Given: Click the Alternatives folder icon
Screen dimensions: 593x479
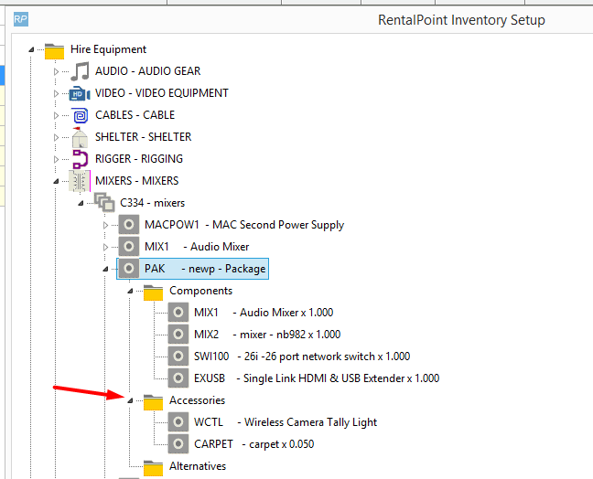Looking at the screenshot, I should pyautogui.click(x=153, y=467).
